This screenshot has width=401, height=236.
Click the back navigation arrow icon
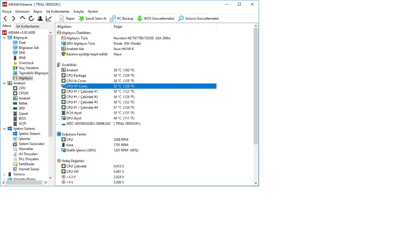pyautogui.click(x=5, y=19)
